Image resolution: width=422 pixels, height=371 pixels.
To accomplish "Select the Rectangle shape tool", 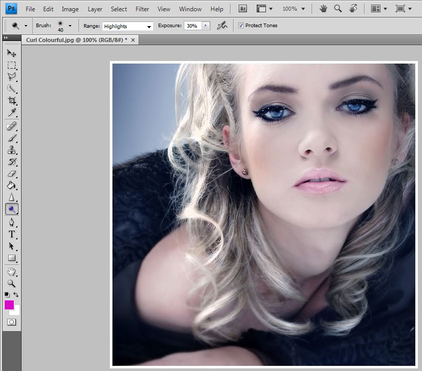I will click(12, 258).
